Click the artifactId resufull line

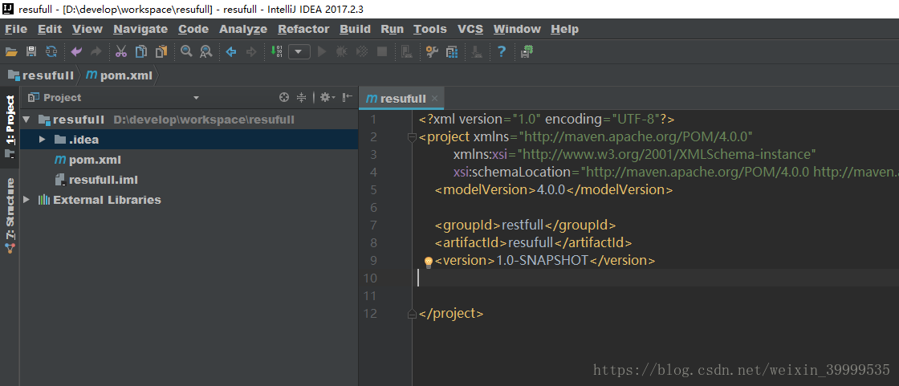pos(533,242)
